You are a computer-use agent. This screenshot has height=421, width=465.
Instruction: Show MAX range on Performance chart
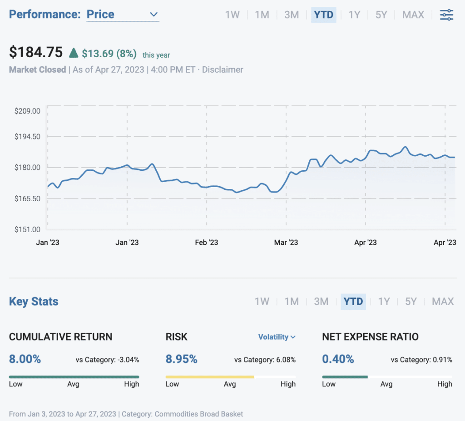pos(413,15)
